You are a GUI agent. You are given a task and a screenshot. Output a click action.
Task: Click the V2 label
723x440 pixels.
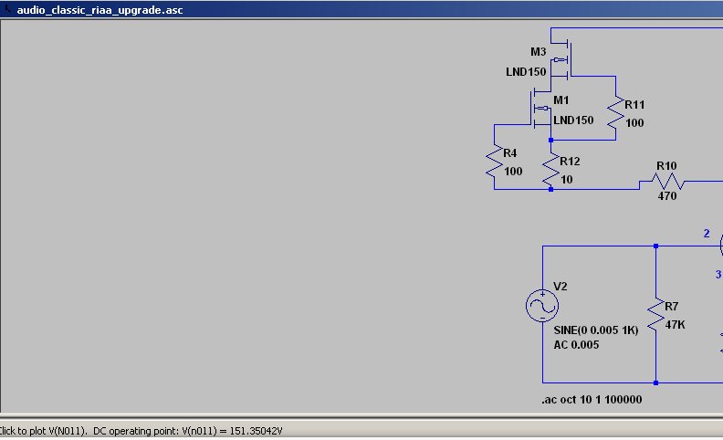click(x=561, y=287)
